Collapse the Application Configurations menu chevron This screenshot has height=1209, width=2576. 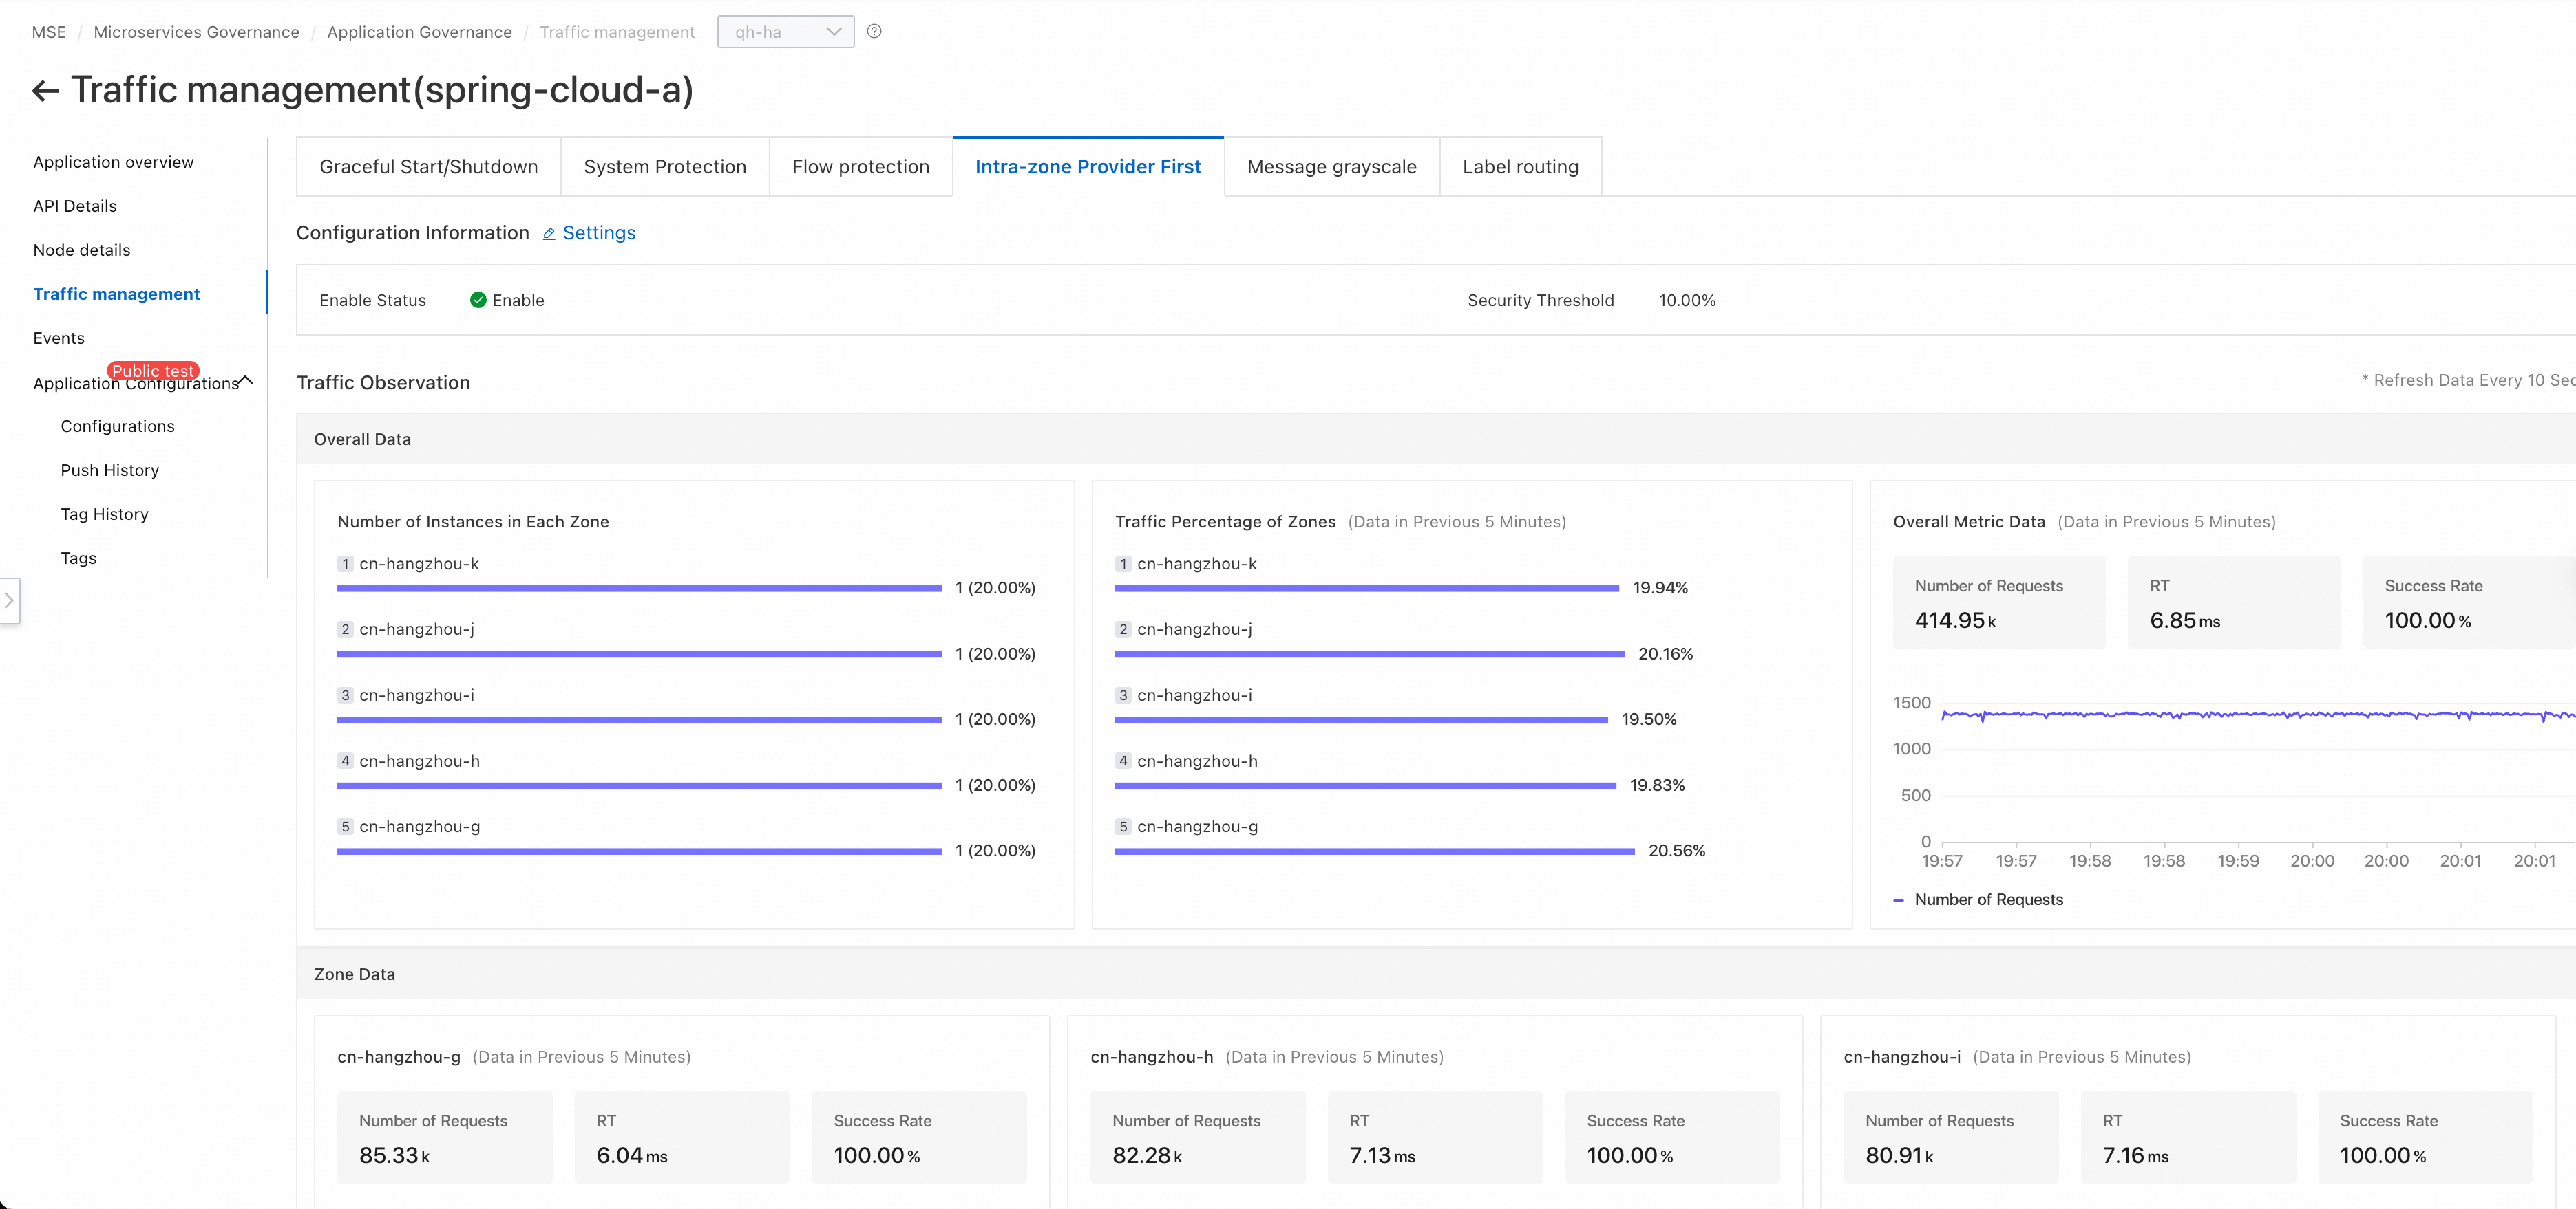pos(246,381)
